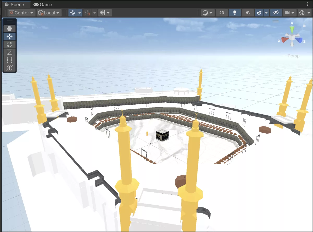The height and width of the screenshot is (232, 313).
Task: Enable 2D view mode
Action: 221,13
